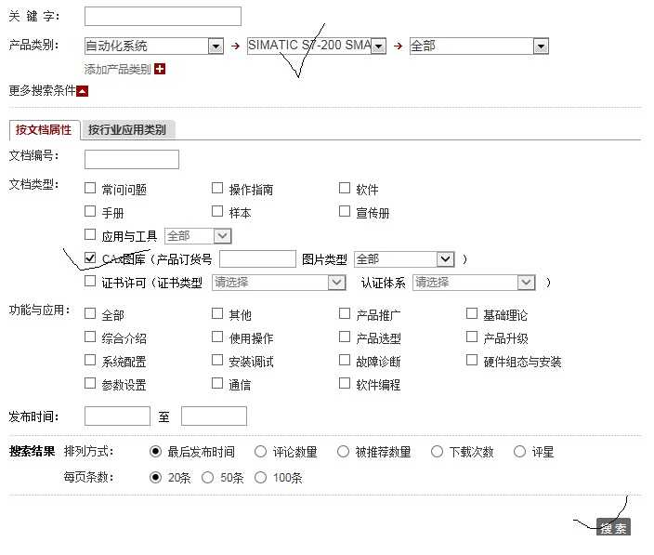Click the 发布时间 end date field
This screenshot has width=654, height=555.
(214, 416)
